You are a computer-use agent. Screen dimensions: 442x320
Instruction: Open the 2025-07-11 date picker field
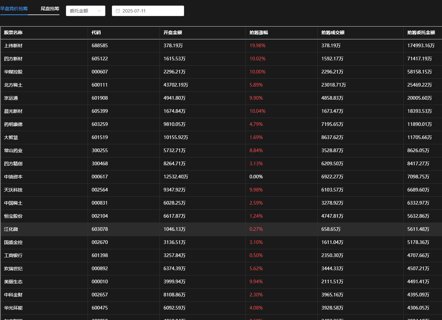coord(148,11)
